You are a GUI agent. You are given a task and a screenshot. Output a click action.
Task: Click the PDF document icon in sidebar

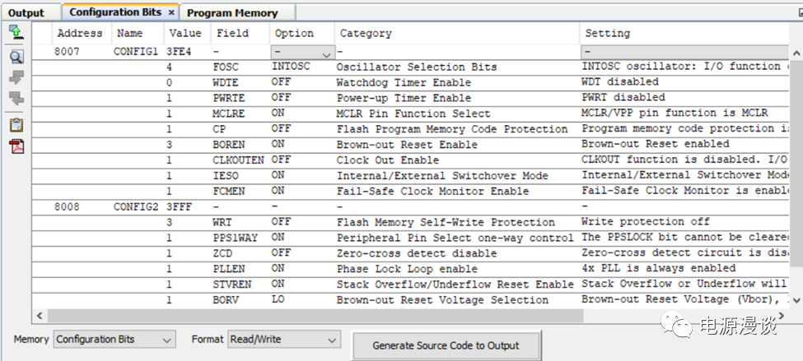[16, 146]
